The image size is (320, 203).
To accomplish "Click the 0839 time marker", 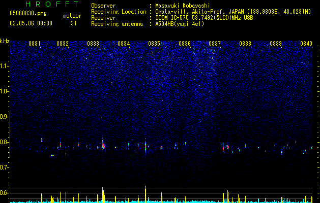I will pyautogui.click(x=276, y=44).
